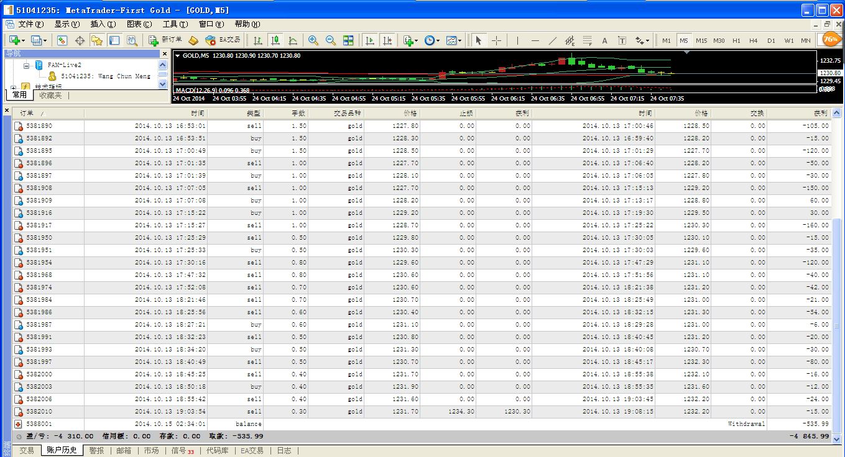845x457 pixels.
Task: Select the trendline tool
Action: point(553,40)
